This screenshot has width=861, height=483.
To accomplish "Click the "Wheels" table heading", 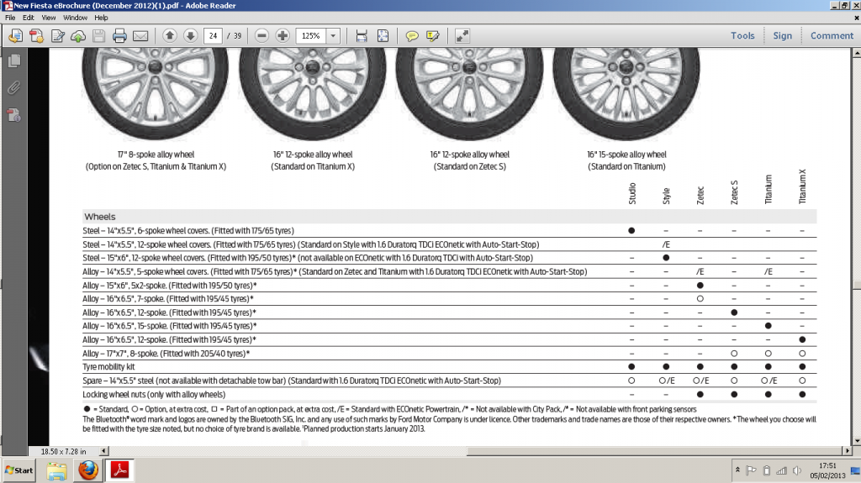I will point(100,217).
